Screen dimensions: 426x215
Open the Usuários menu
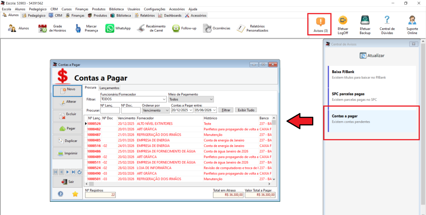pyautogui.click(x=134, y=9)
